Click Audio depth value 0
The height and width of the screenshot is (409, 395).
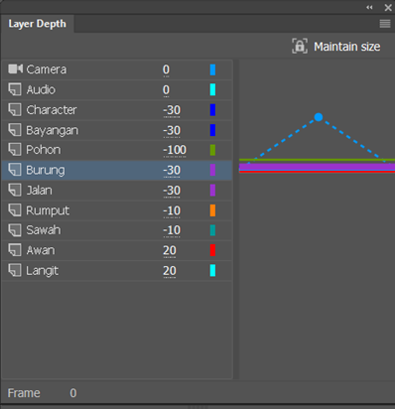[166, 89]
